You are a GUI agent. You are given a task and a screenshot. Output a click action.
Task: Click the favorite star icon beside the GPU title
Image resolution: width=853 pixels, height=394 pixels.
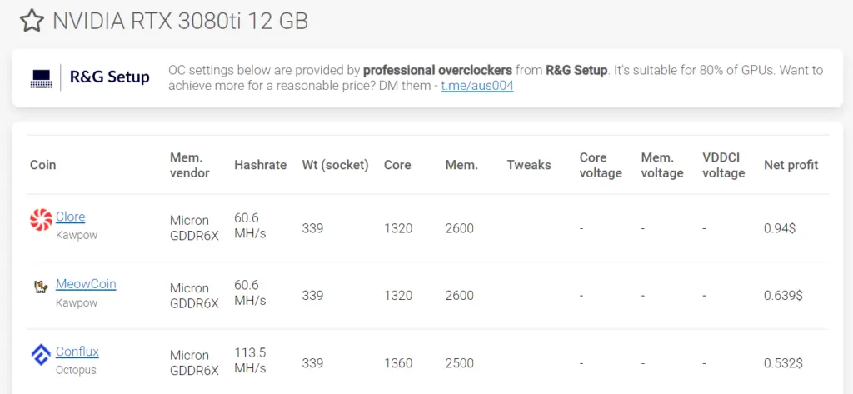(x=32, y=21)
